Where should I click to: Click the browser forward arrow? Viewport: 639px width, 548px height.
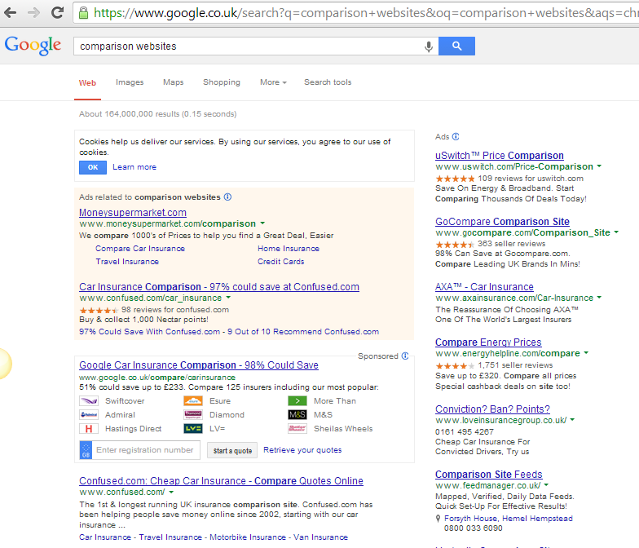(34, 13)
